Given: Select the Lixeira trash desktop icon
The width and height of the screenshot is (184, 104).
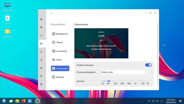Looking at the screenshot, I should pyautogui.click(x=7, y=20).
